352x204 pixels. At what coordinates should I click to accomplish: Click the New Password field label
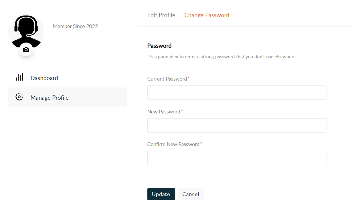[x=163, y=112]
